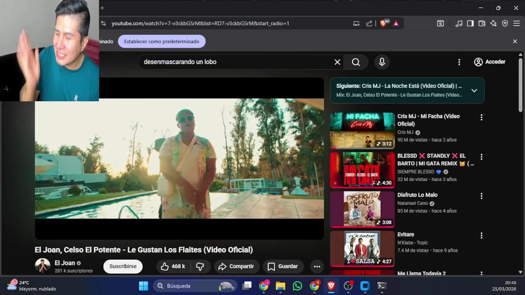Open Disfruto Lo Malo thumbnail
The width and height of the screenshot is (525, 295).
(363, 209)
